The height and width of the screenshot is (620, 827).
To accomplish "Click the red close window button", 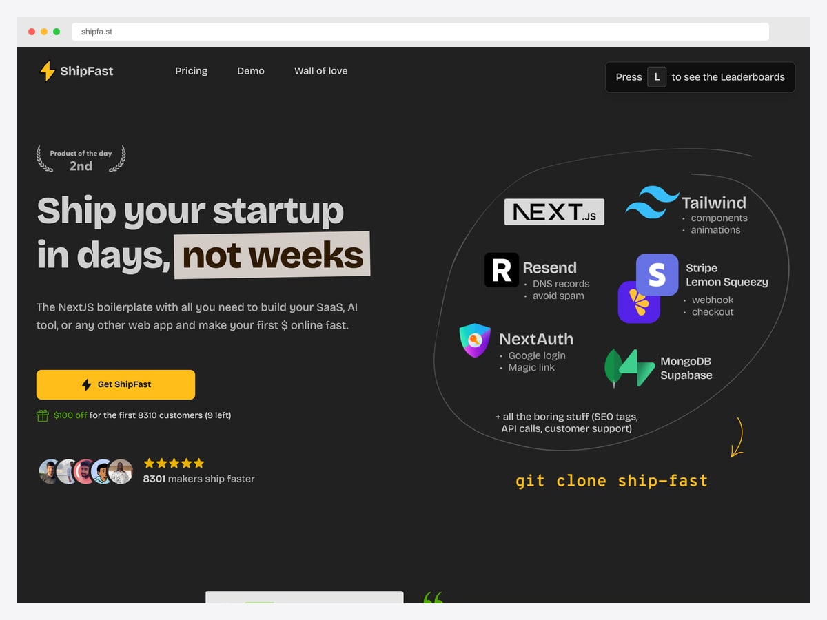I will [x=32, y=32].
